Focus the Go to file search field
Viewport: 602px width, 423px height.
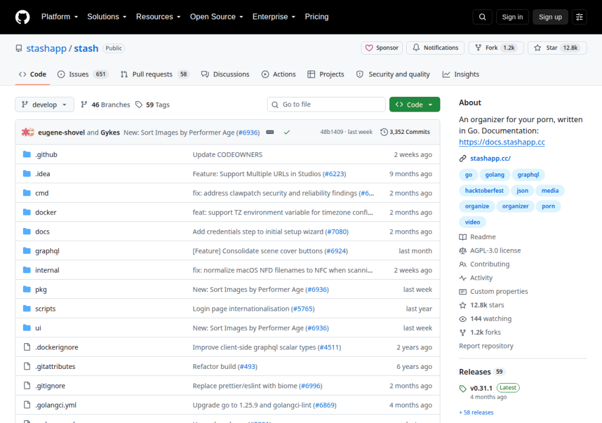(x=326, y=105)
